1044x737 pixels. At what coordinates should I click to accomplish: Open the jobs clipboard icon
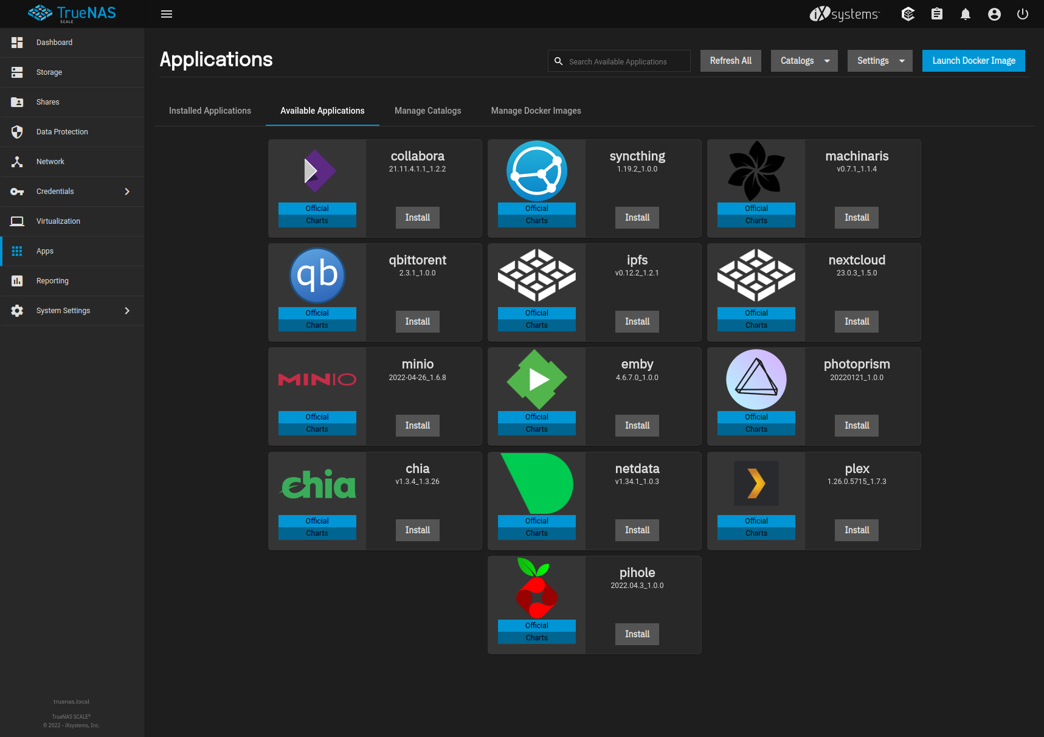(x=937, y=14)
